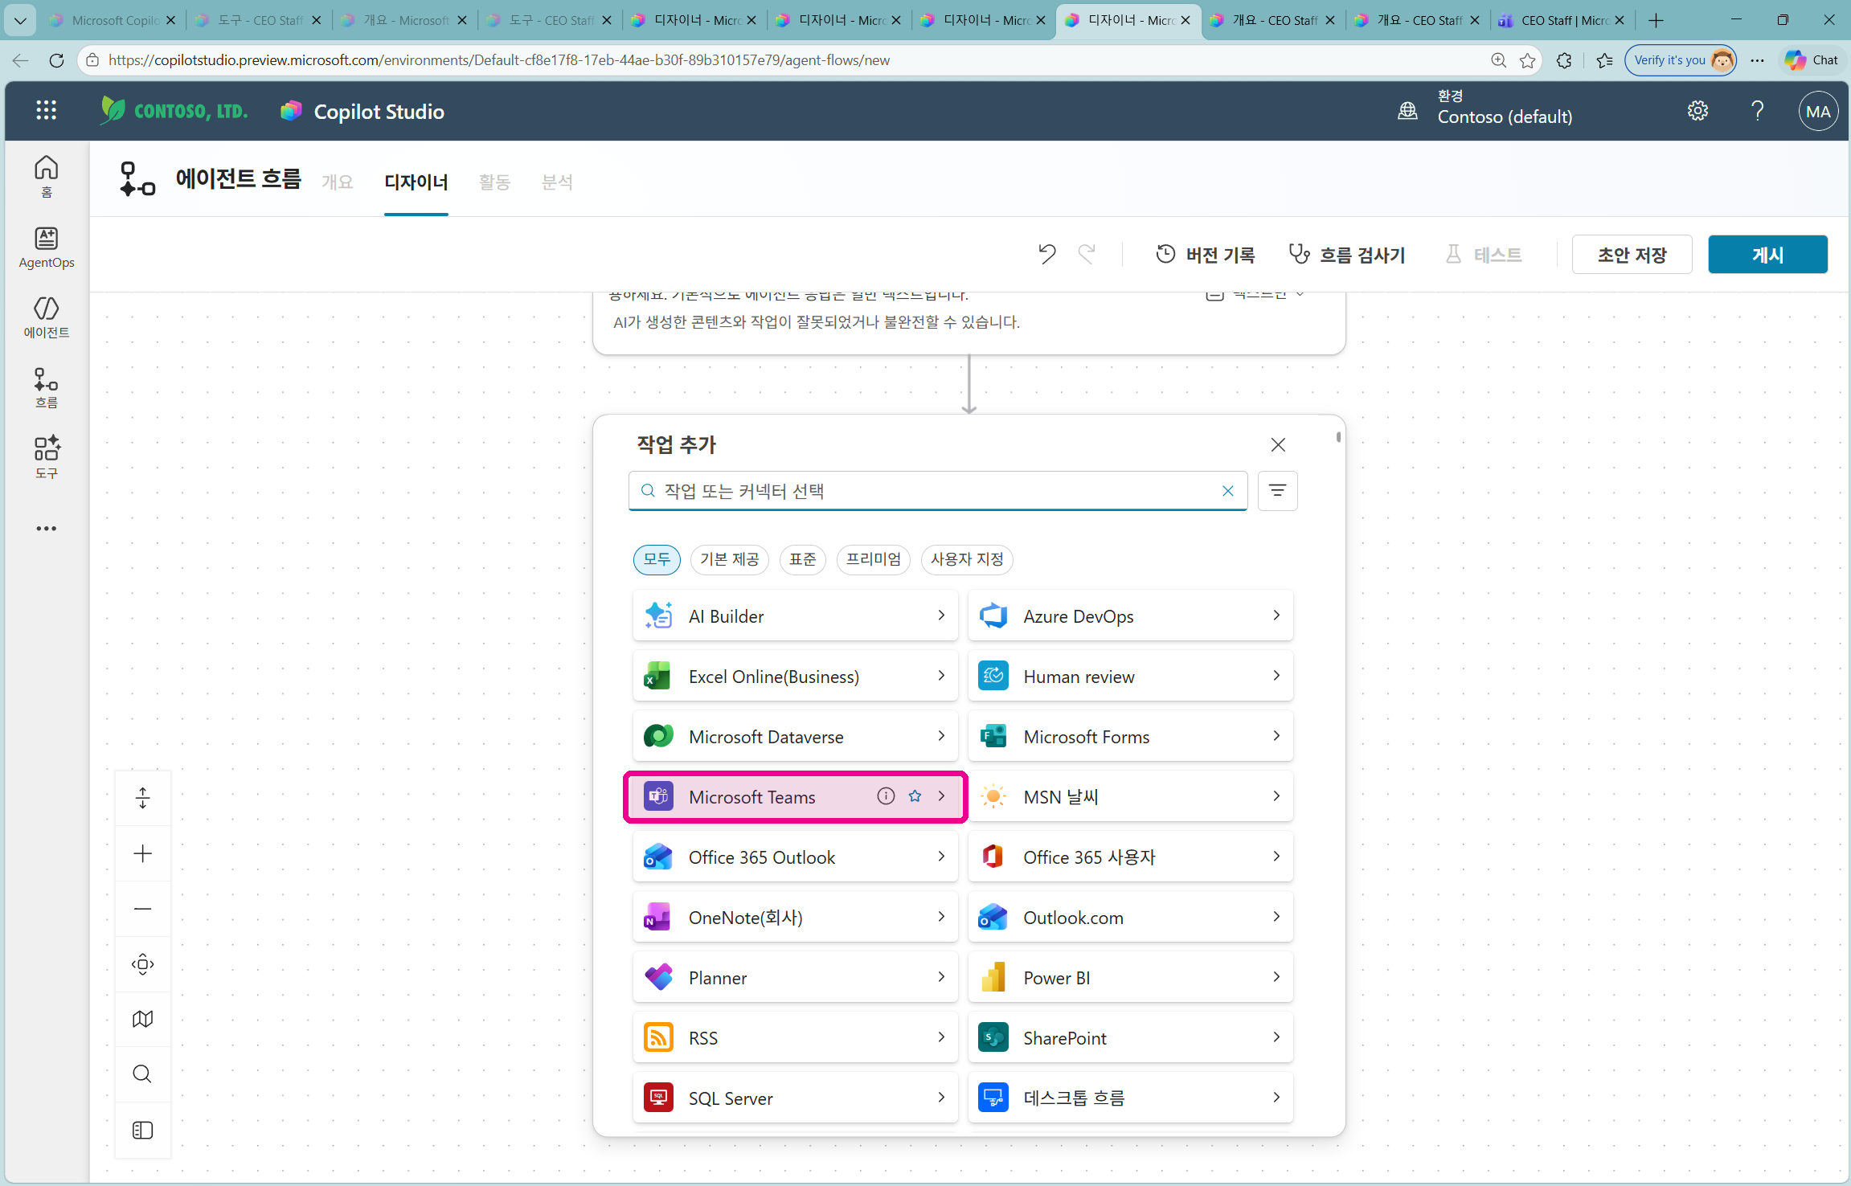This screenshot has width=1851, height=1186.
Task: Click the 작업 또는 커넥터 선택 search field
Action: coord(937,491)
